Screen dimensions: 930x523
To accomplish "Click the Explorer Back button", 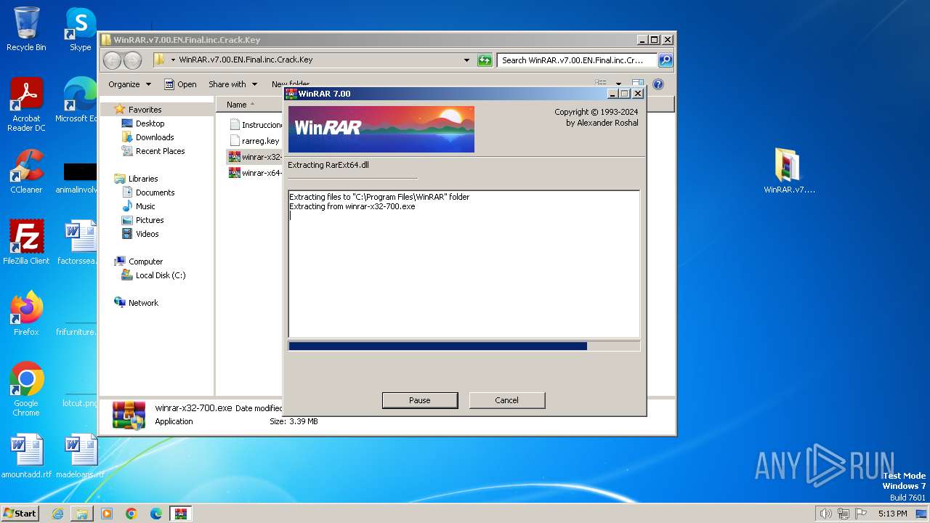I will [x=113, y=60].
